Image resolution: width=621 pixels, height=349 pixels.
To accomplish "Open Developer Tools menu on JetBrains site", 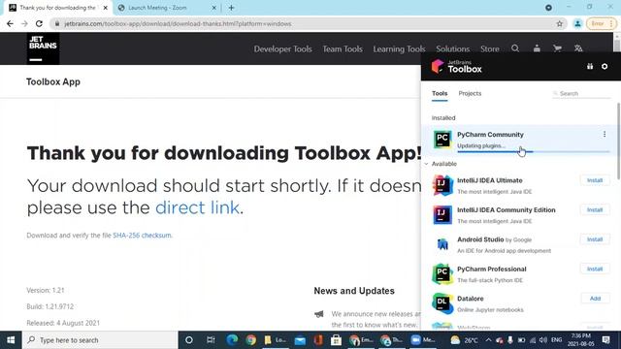I will (282, 49).
